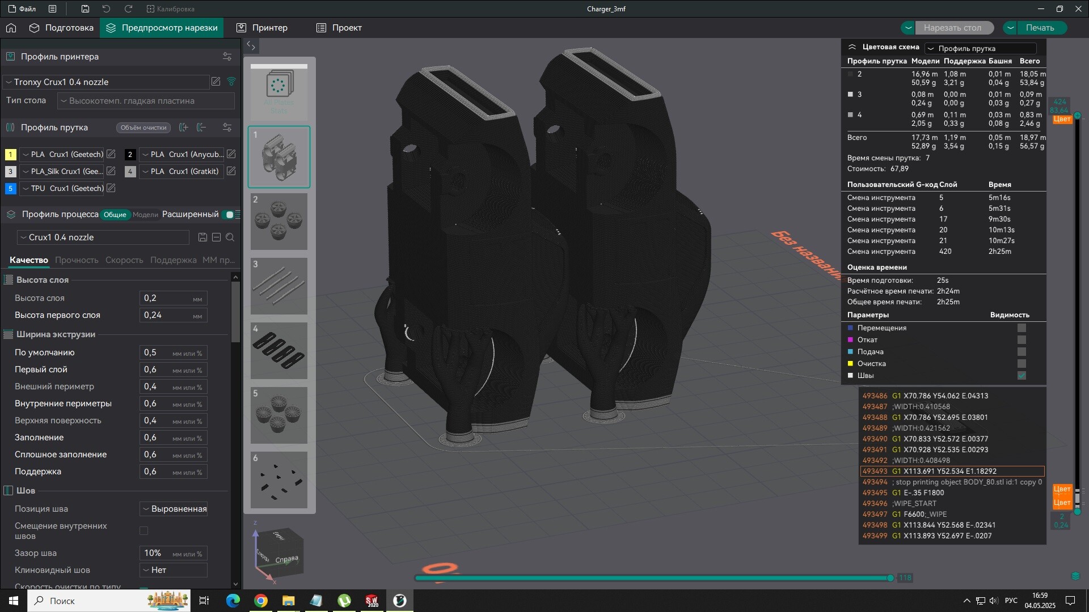Switch to Подготовка tab
The image size is (1089, 612).
click(61, 28)
